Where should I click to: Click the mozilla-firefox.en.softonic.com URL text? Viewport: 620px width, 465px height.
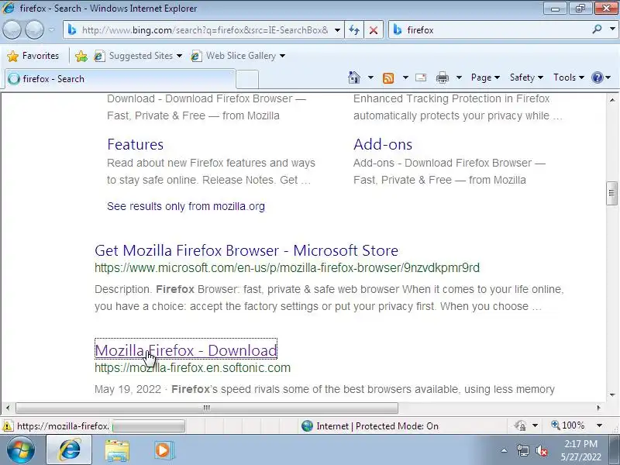click(192, 367)
